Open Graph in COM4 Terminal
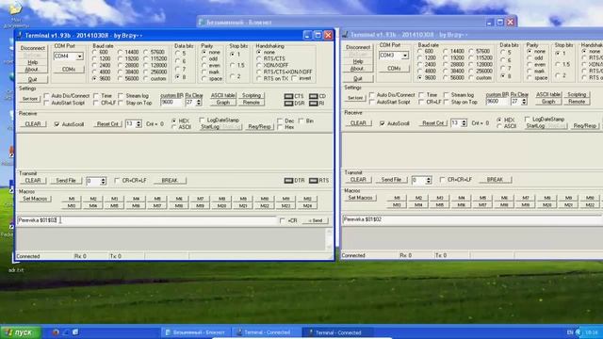This screenshot has height=339, width=603. point(222,103)
